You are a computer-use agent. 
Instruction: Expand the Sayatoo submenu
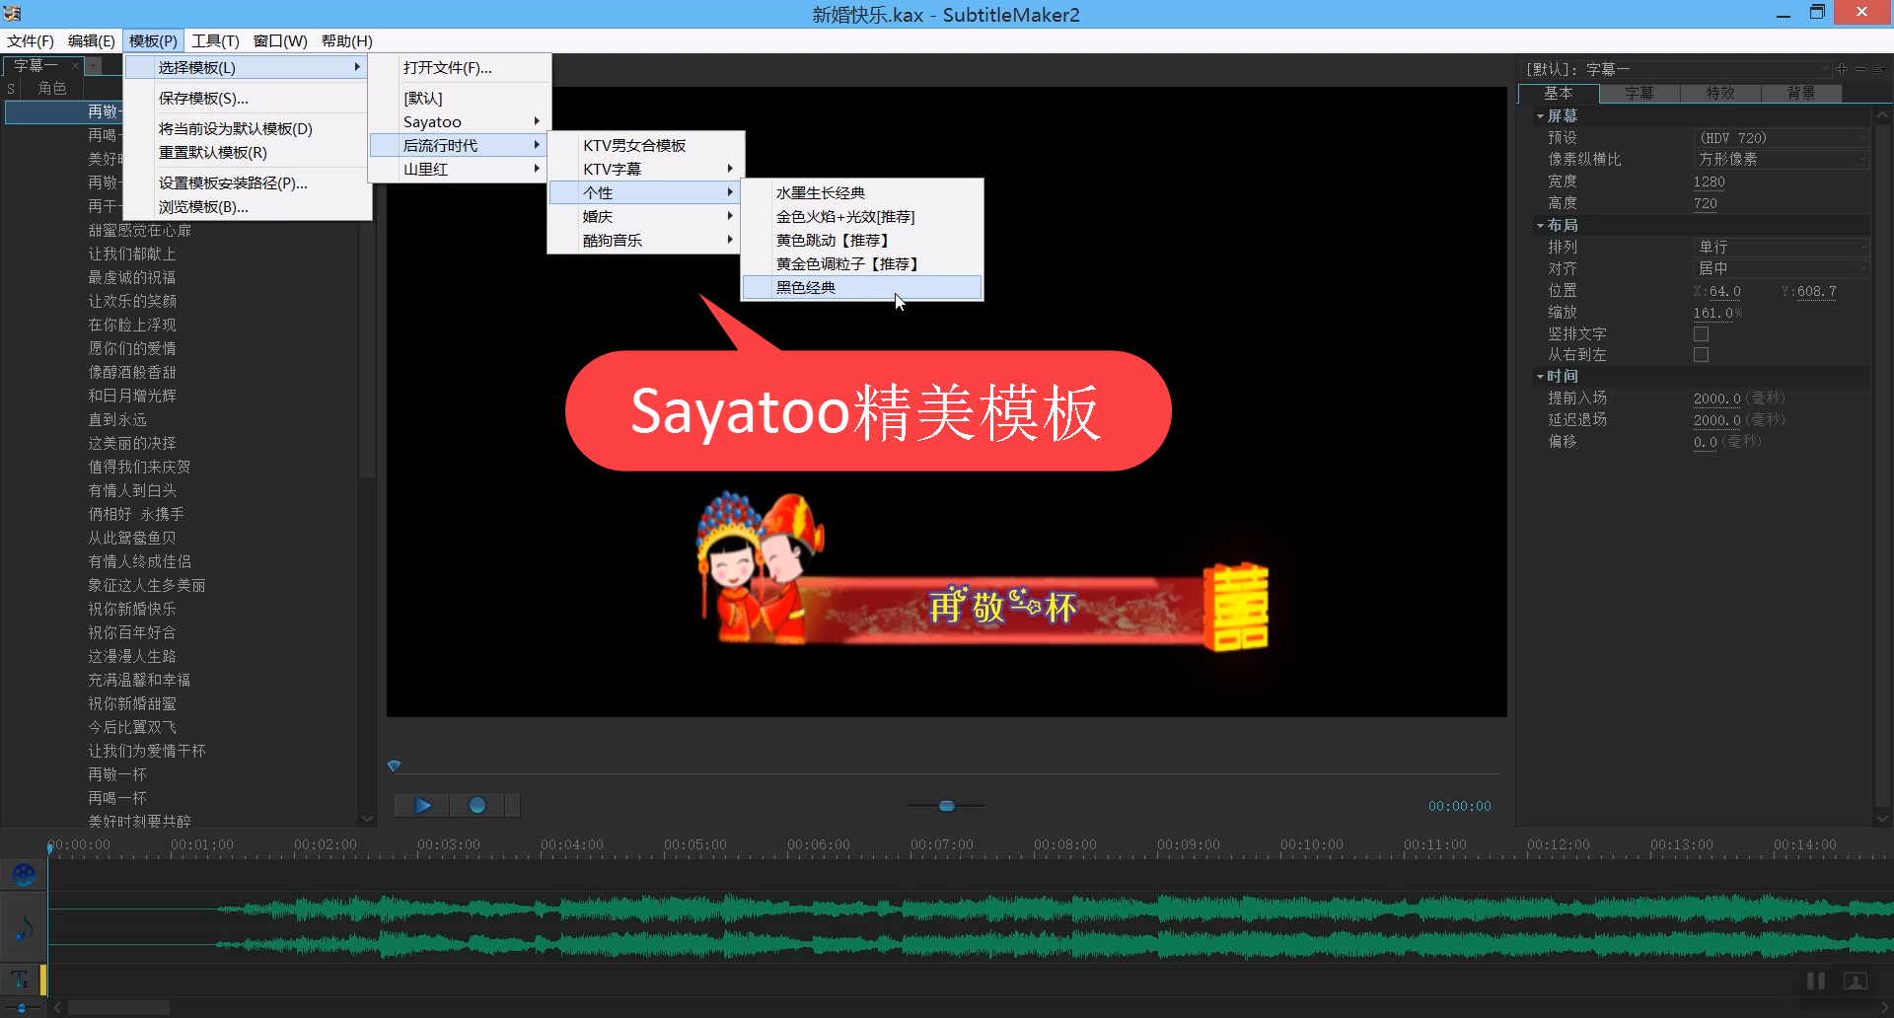coord(460,122)
